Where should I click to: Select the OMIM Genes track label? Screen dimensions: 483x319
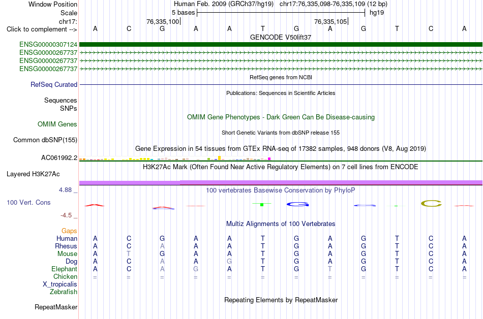coord(57,124)
